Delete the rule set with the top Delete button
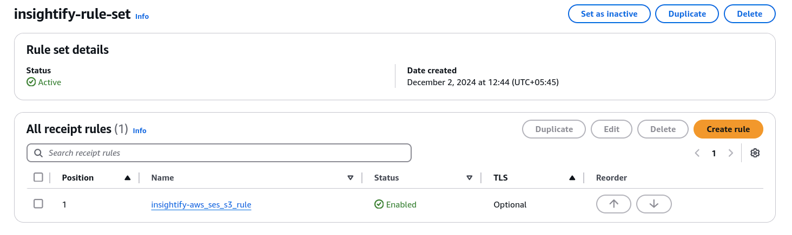 pyautogui.click(x=749, y=14)
